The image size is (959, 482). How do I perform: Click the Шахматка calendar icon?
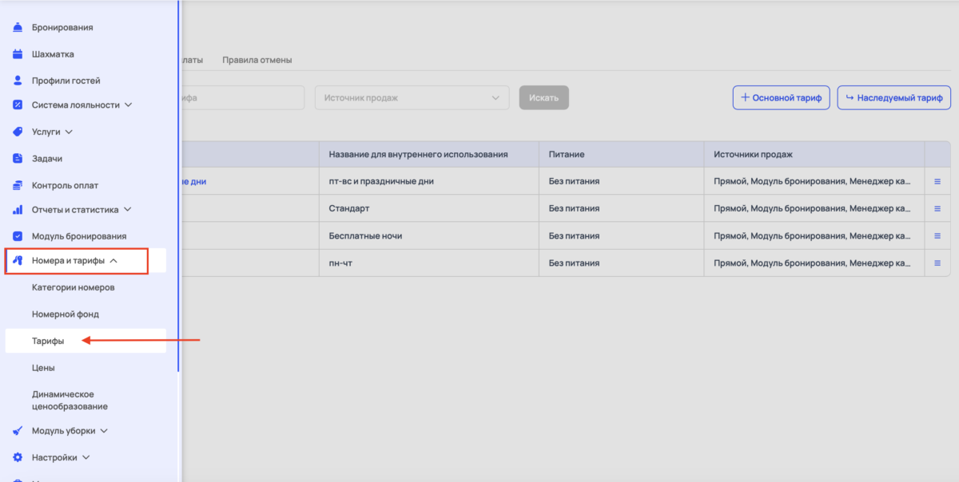18,54
